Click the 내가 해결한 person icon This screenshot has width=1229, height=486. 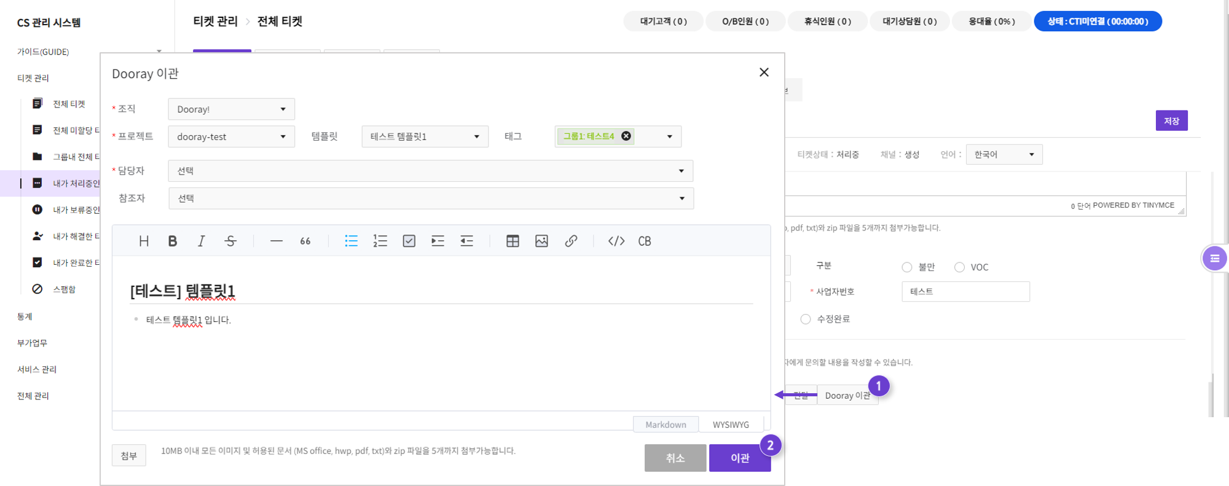click(x=37, y=236)
